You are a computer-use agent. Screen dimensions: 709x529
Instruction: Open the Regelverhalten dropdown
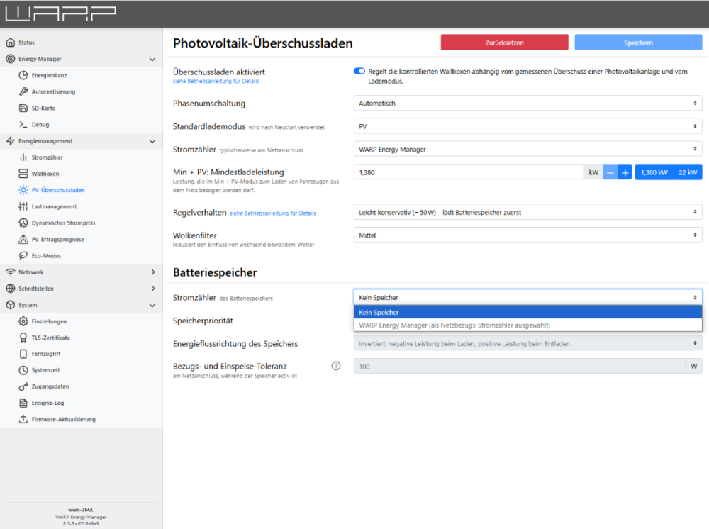[527, 212]
